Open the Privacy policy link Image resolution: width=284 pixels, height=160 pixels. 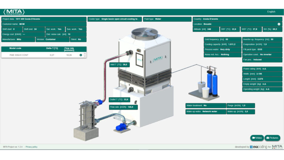(31, 147)
